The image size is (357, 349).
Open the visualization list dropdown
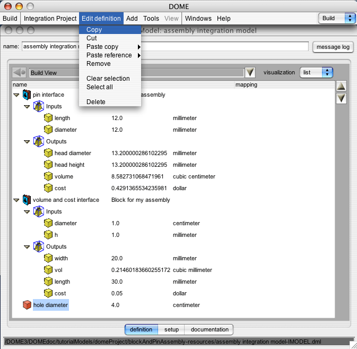(316, 72)
